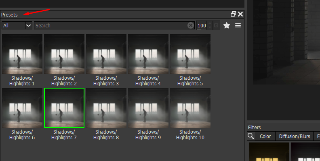Select the Shadows/Highlights 4 preset
The image size is (320, 161).
point(148,54)
